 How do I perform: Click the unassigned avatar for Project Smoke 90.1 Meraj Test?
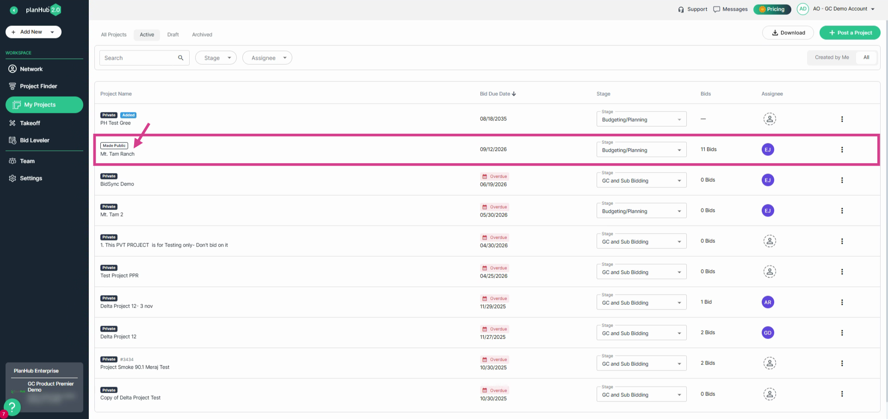[770, 363]
